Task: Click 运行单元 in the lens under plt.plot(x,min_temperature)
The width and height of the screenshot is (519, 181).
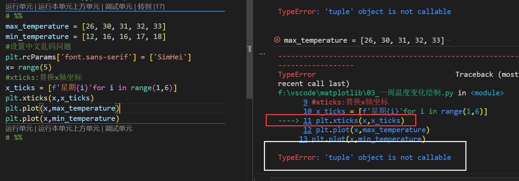Action: [19, 129]
